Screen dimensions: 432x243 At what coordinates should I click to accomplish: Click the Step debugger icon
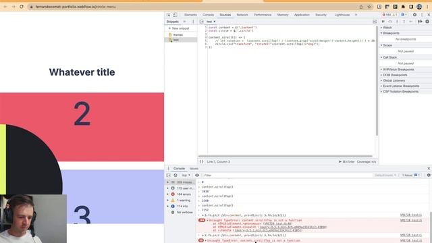411,22
